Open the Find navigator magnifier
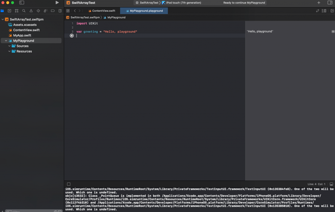Screen dimensions: 335x212 coord(24,11)
